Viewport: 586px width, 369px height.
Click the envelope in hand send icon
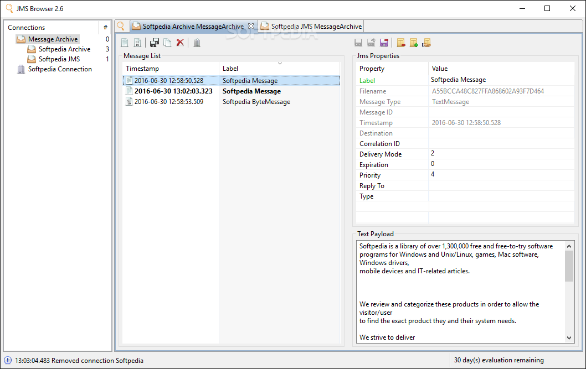[426, 43]
